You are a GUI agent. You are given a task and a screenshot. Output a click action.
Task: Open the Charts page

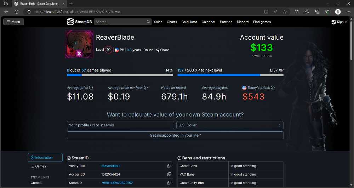[x=172, y=22]
